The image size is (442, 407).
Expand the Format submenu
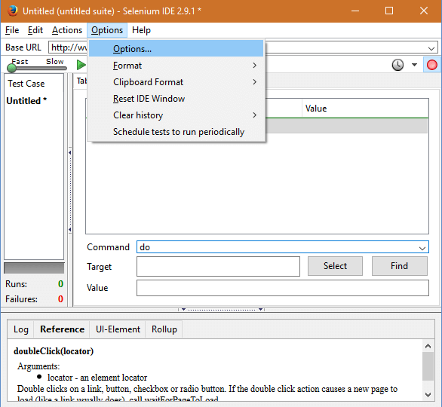point(176,66)
